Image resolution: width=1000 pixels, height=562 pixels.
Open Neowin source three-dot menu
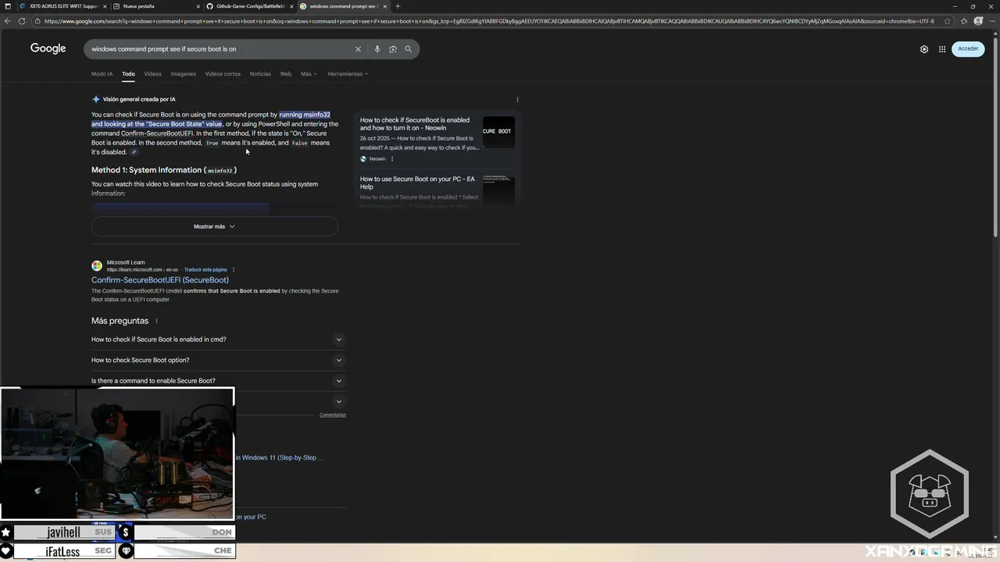pyautogui.click(x=392, y=158)
